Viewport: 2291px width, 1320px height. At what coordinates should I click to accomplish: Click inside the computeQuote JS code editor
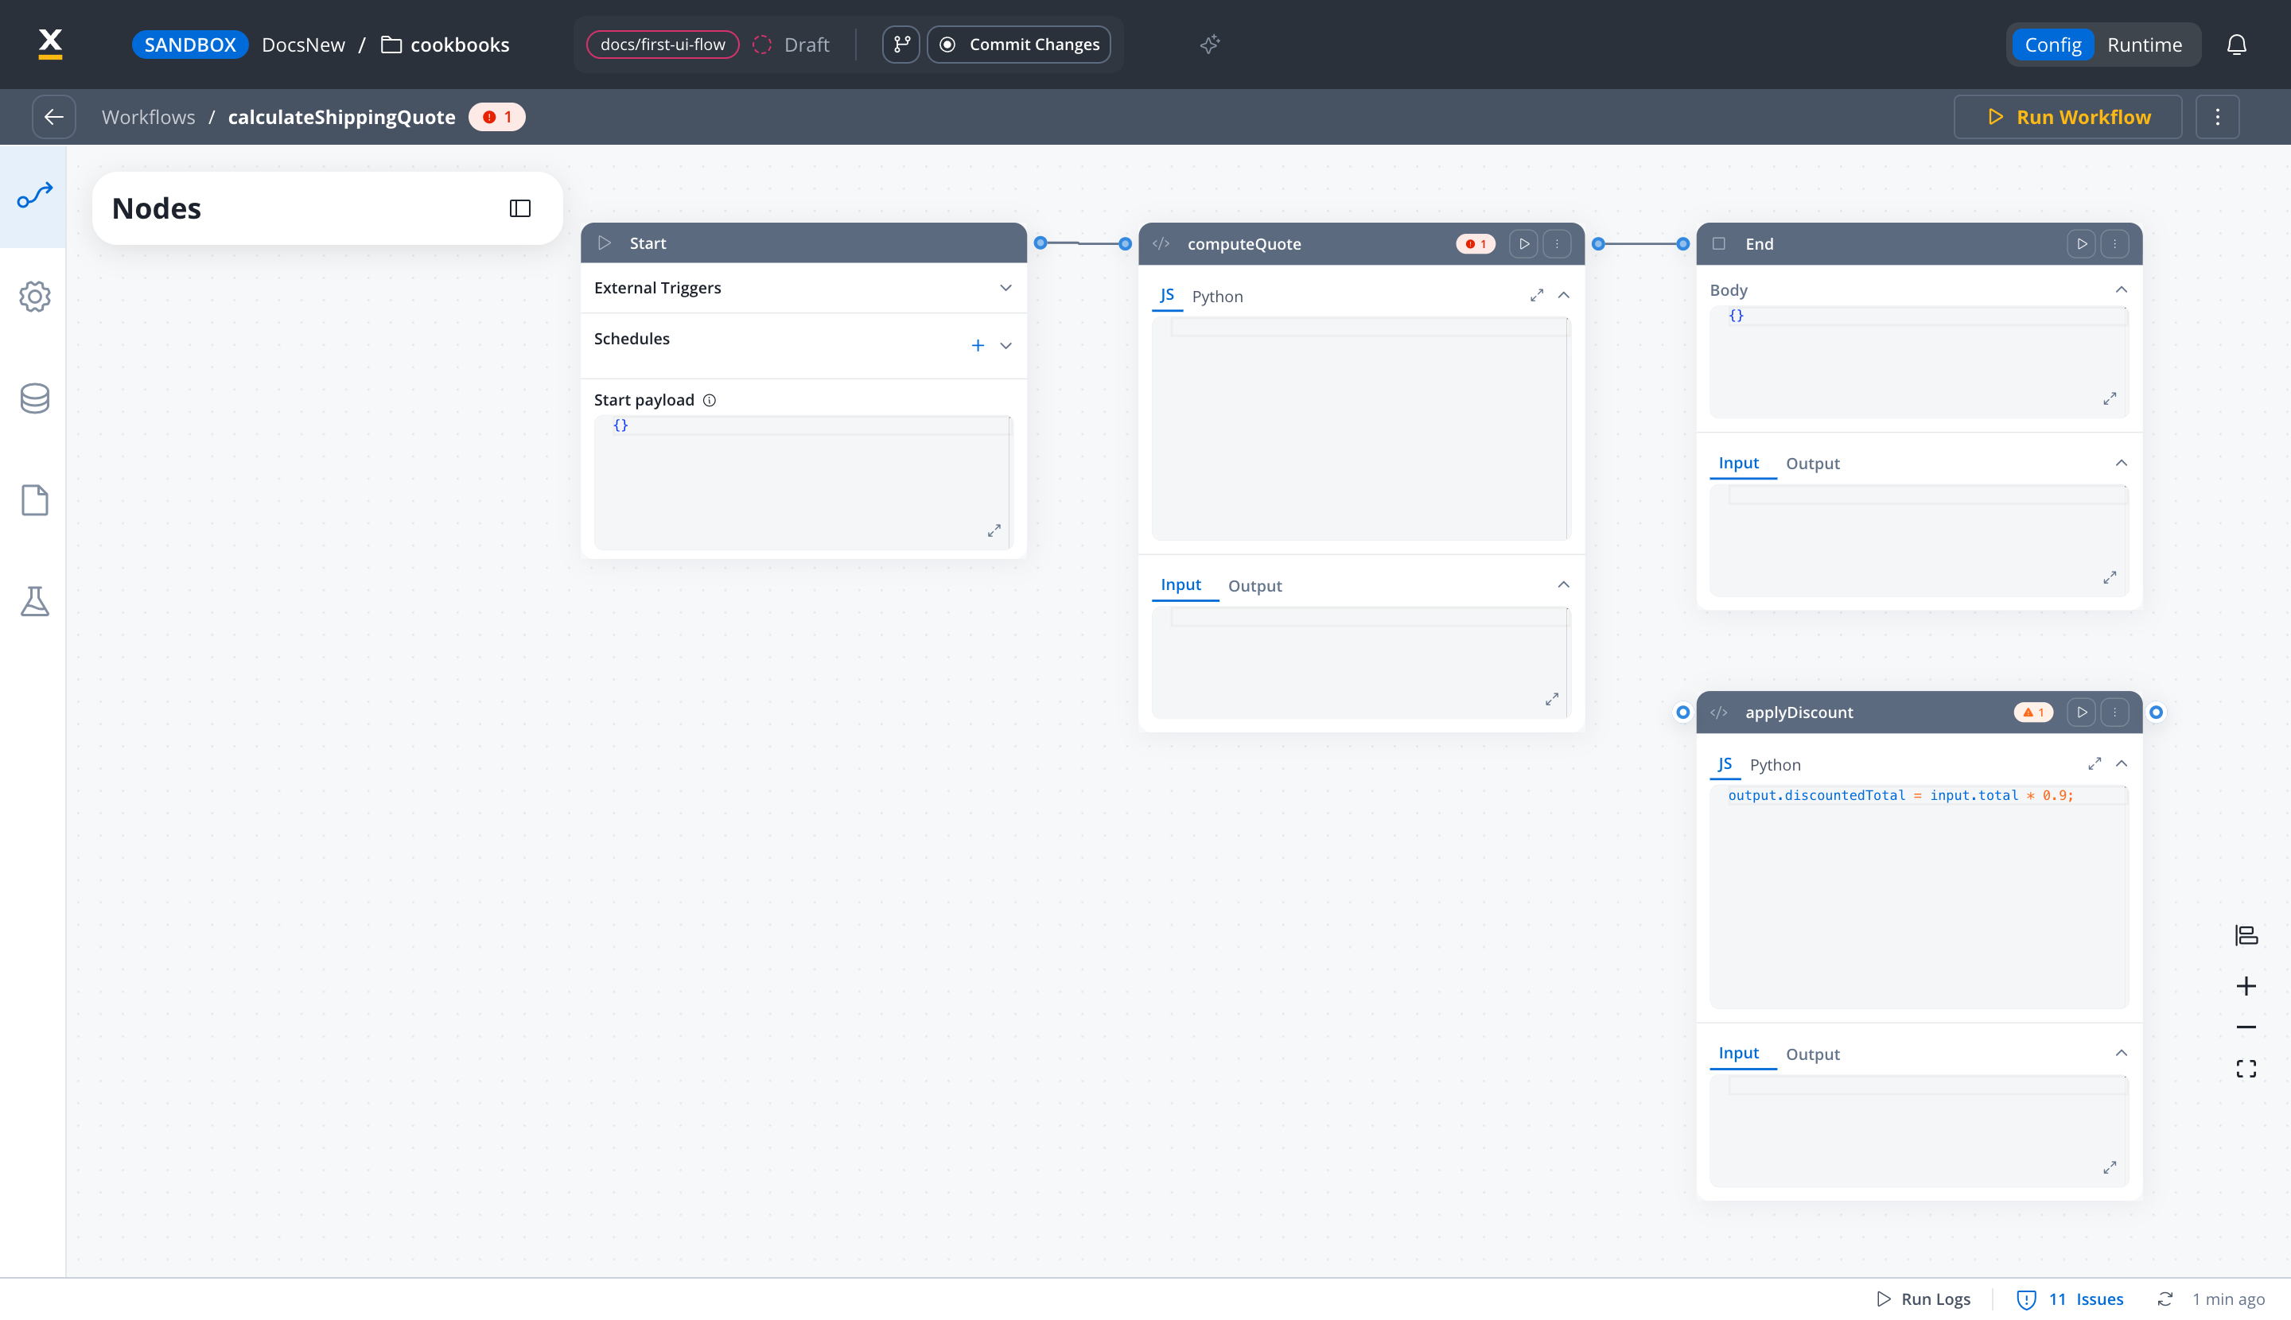(1360, 428)
